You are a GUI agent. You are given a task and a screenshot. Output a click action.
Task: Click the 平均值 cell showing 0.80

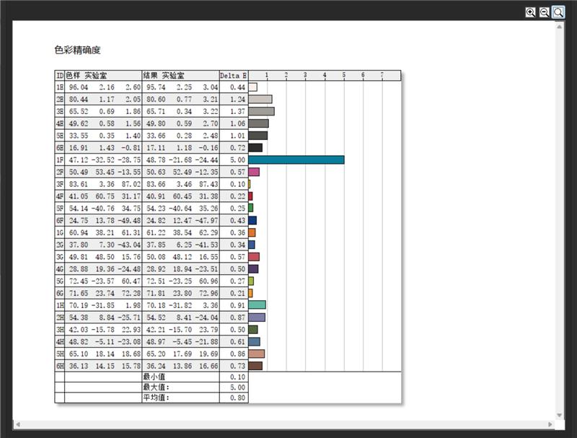pyautogui.click(x=238, y=399)
